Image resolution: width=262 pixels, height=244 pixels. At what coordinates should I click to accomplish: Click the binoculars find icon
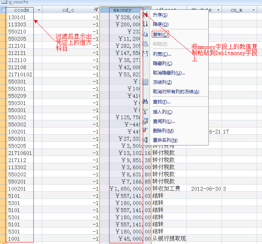(x=145, y=102)
